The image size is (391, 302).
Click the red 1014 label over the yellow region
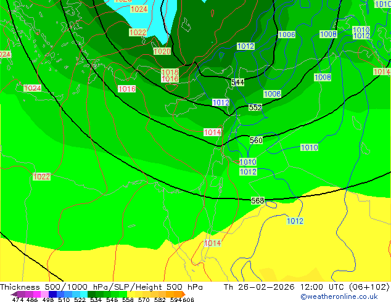pyautogui.click(x=212, y=243)
